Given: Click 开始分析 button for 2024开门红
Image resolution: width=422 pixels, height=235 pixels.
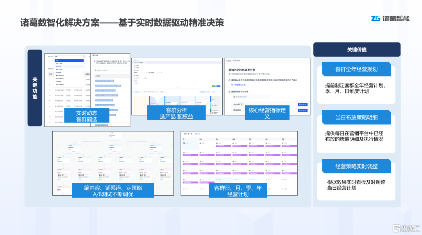Looking at the screenshot, I should pos(302,105).
